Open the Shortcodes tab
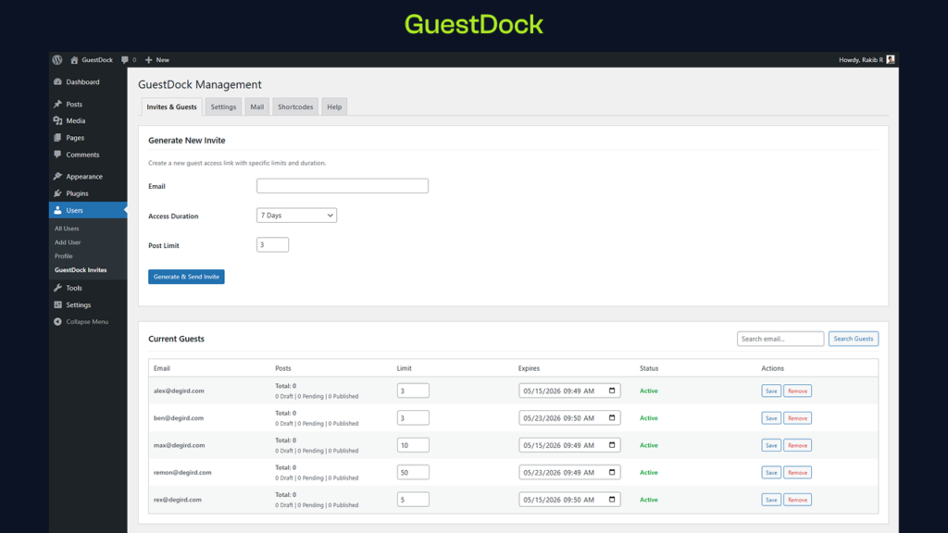The image size is (948, 533). coord(295,107)
